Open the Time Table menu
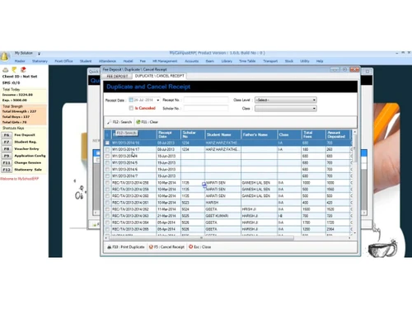Screen dimensions: 412x309 pos(247,61)
